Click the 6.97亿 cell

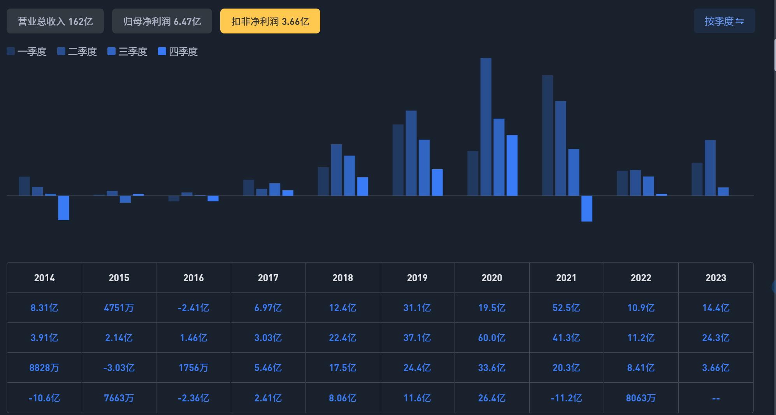click(x=268, y=308)
